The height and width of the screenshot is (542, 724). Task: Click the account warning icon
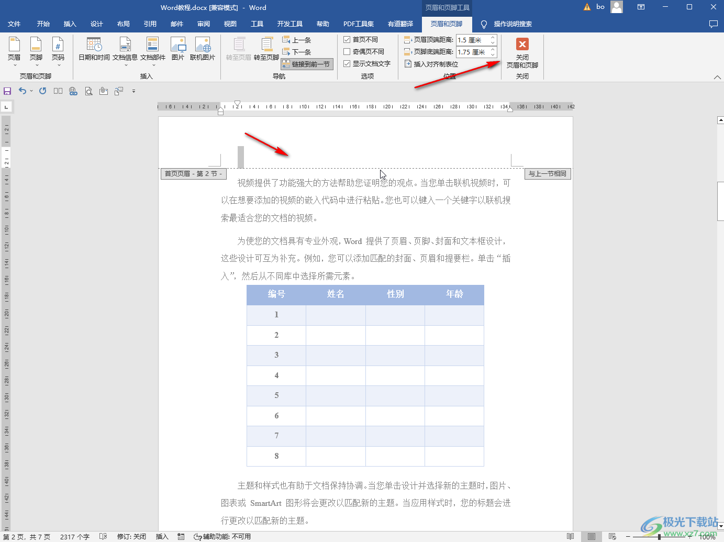pyautogui.click(x=587, y=7)
